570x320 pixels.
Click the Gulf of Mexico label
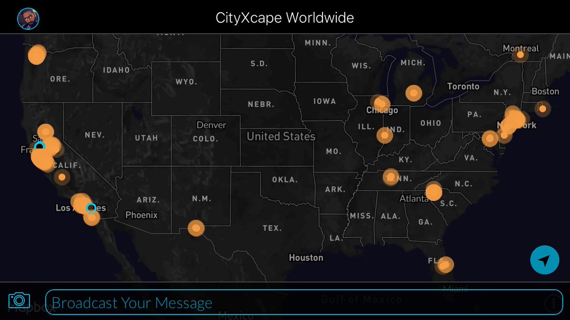361,299
